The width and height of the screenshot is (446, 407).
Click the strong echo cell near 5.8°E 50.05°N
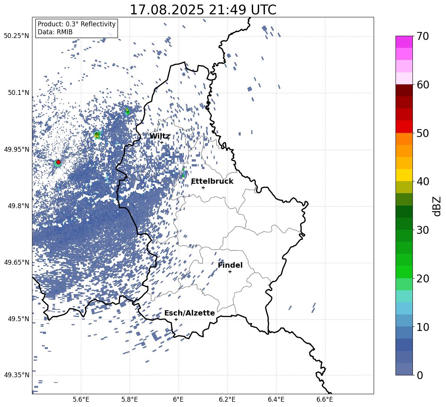click(x=127, y=111)
